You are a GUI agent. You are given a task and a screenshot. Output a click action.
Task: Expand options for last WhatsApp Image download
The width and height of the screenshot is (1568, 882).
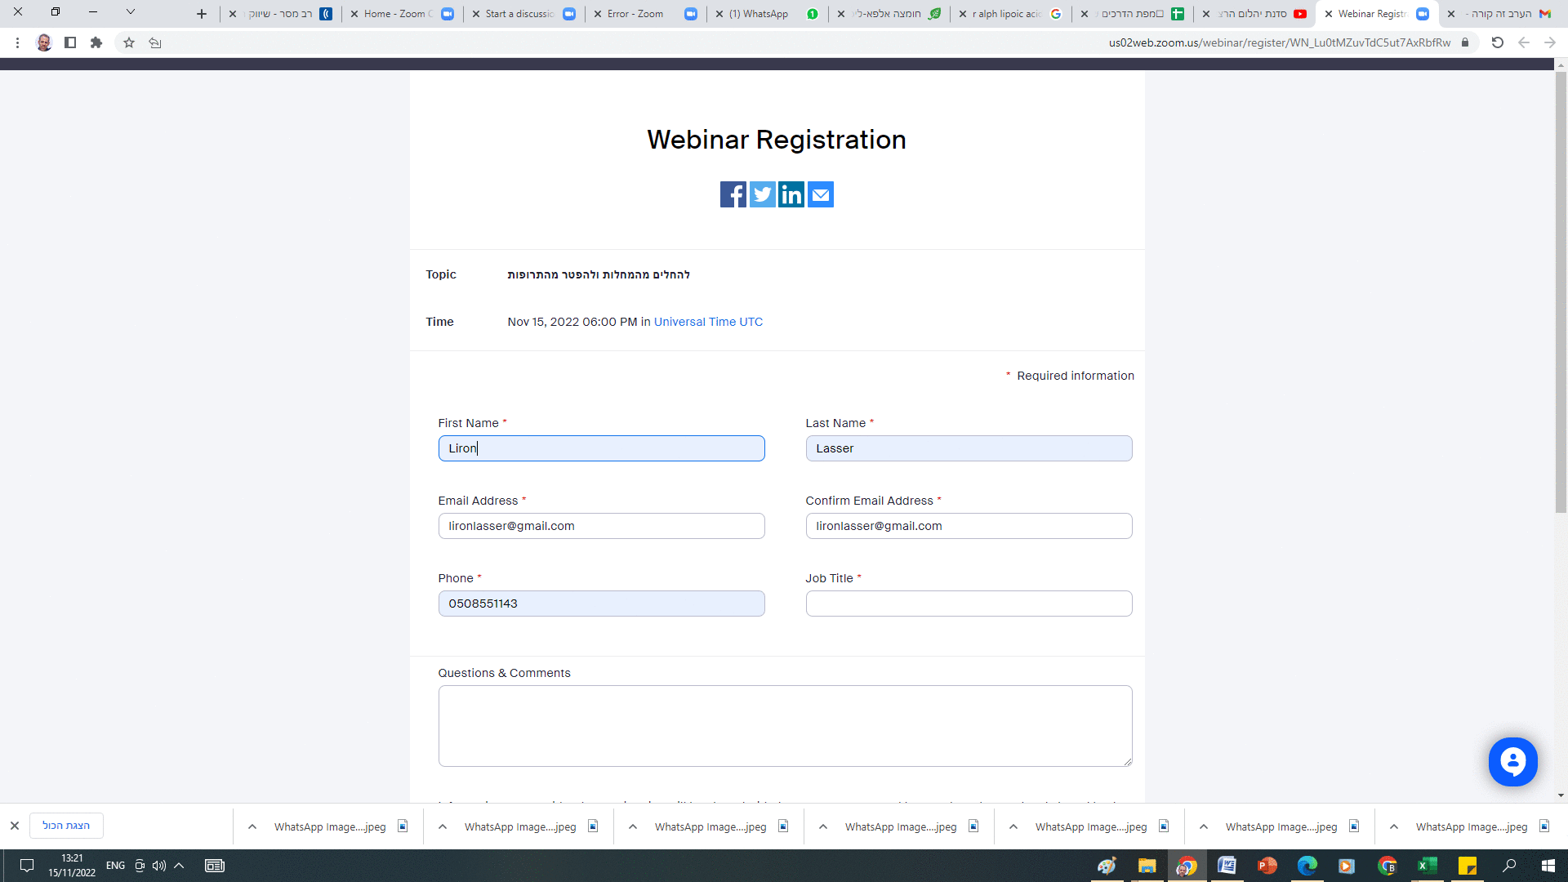coord(1394,826)
